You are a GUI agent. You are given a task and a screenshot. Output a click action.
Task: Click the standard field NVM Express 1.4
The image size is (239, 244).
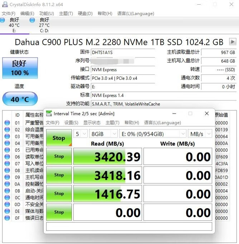click(x=164, y=95)
